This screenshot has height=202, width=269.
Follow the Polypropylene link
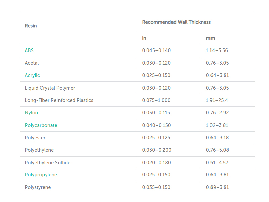click(41, 175)
